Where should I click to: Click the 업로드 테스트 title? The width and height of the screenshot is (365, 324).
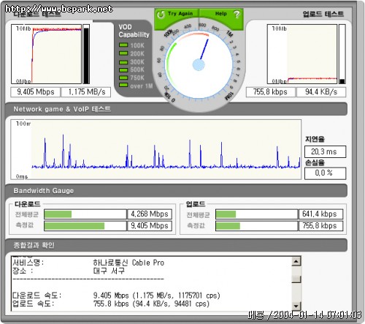pos(323,14)
